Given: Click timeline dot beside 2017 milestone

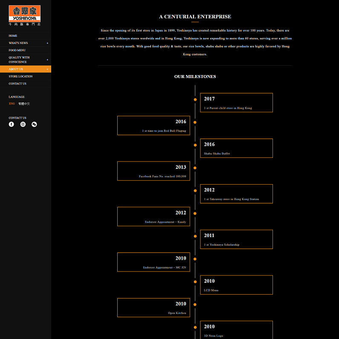Looking at the screenshot, I should (195, 99).
